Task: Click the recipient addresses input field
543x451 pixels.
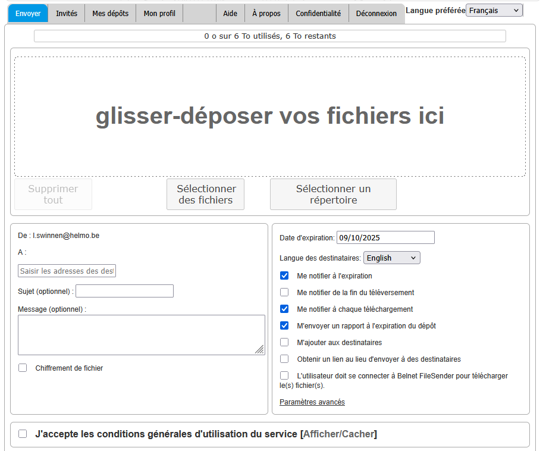Action: tap(67, 271)
